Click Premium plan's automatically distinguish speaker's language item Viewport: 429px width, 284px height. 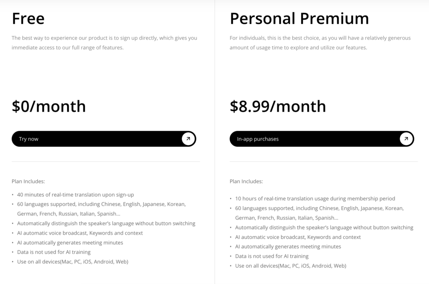324,228
